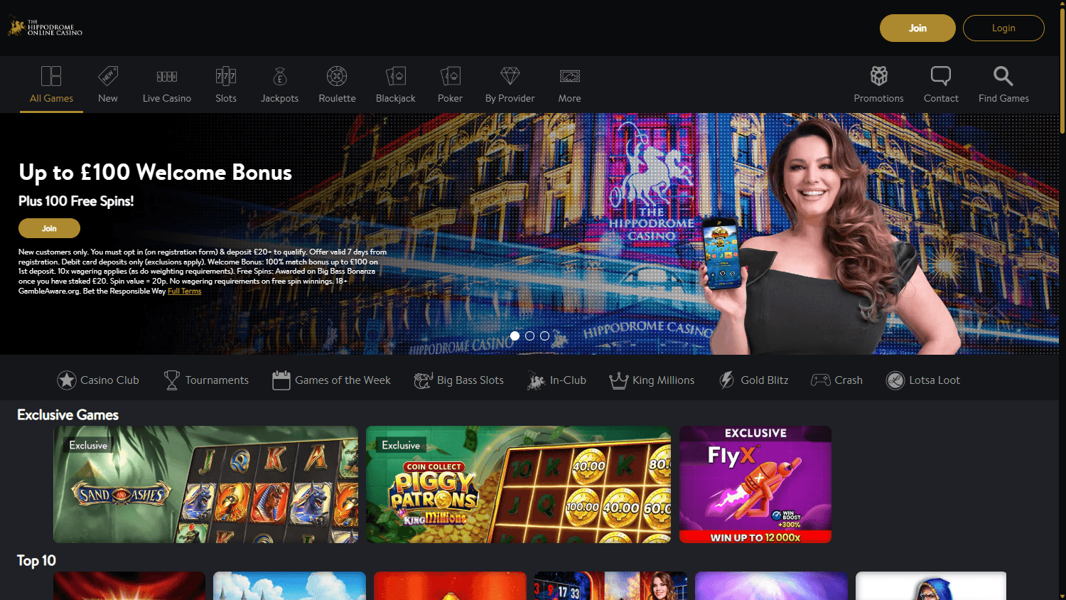Click the Exclusive Games heading
This screenshot has height=600, width=1066.
[68, 414]
